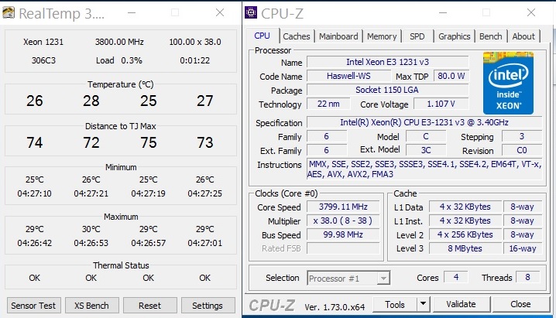The width and height of the screenshot is (556, 318).
Task: Click the minimum timestamp 04:27:10
Action: [x=34, y=193]
